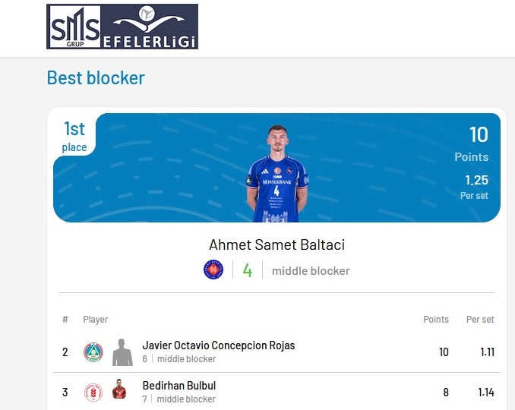Click Bedirhan Bulbul's small player photo
Image resolution: width=515 pixels, height=410 pixels.
(119, 390)
